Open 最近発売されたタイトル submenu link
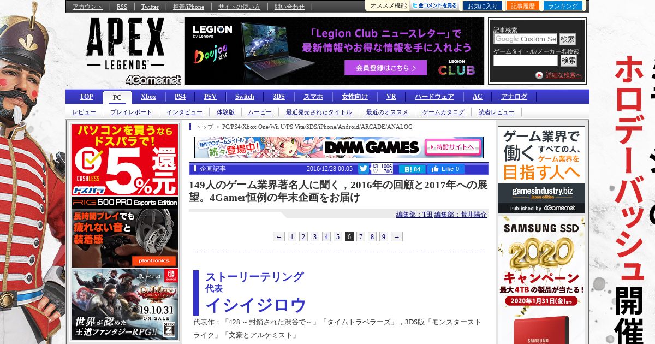This screenshot has height=344, width=655. (x=319, y=112)
